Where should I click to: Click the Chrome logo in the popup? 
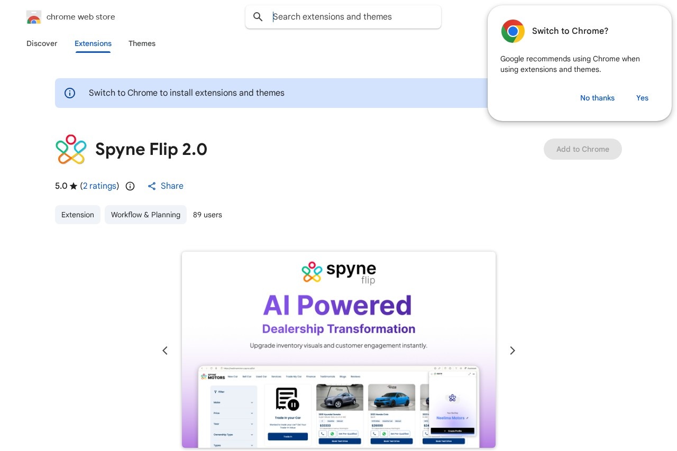(x=513, y=31)
